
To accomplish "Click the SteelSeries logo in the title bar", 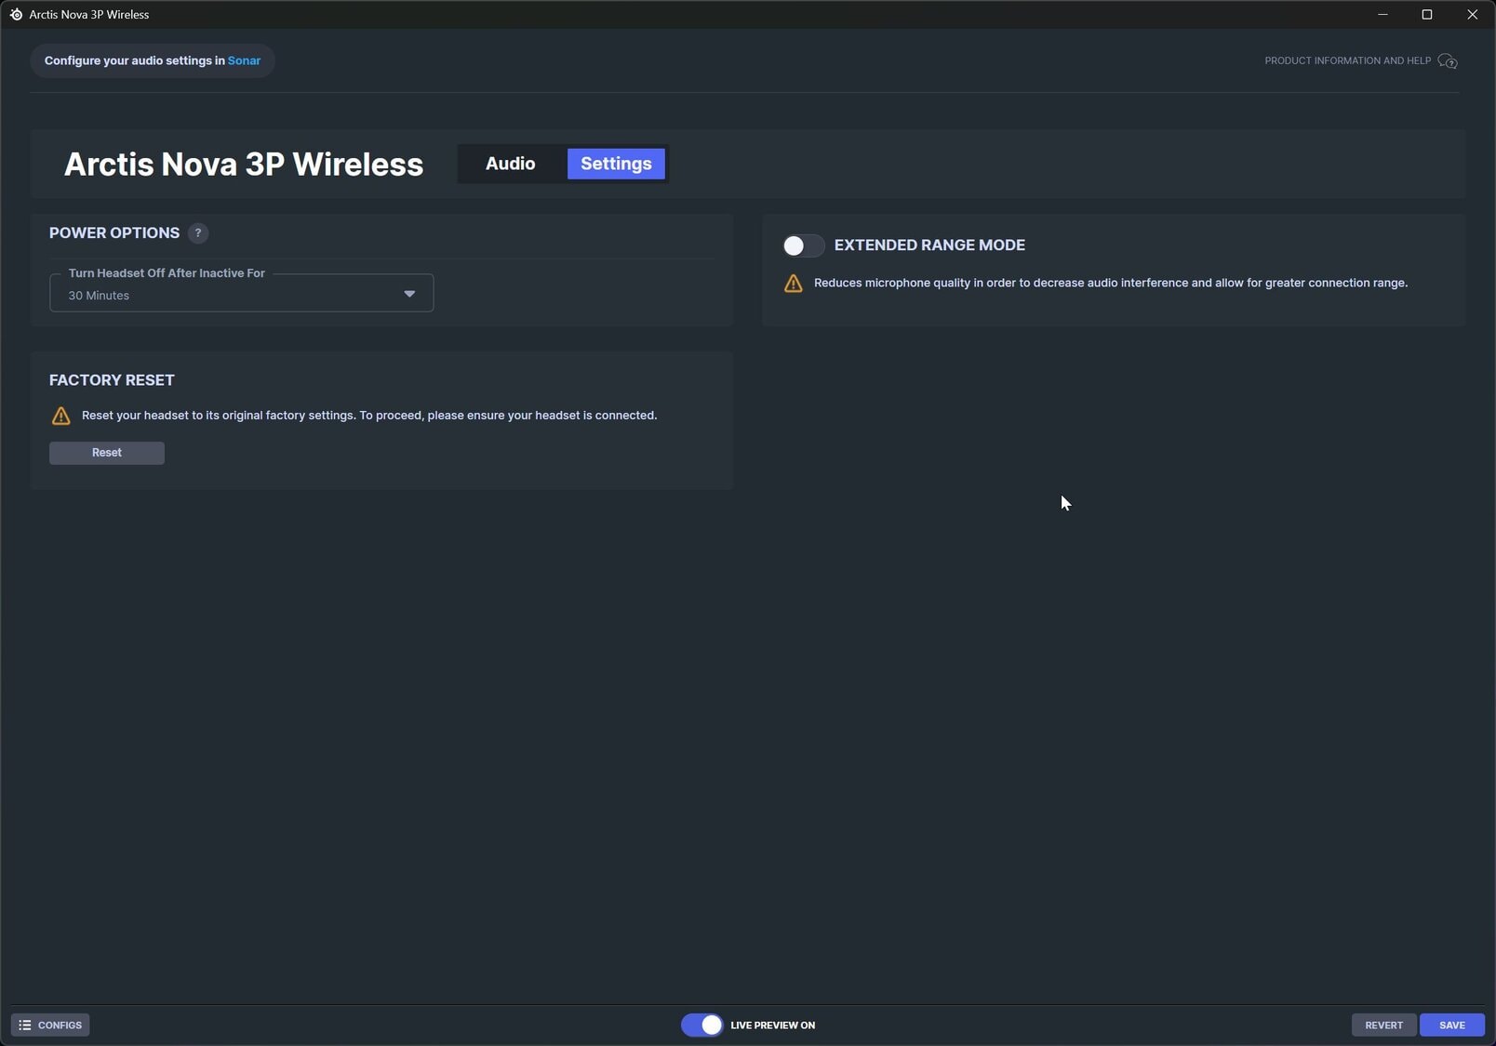I will 16,14.
